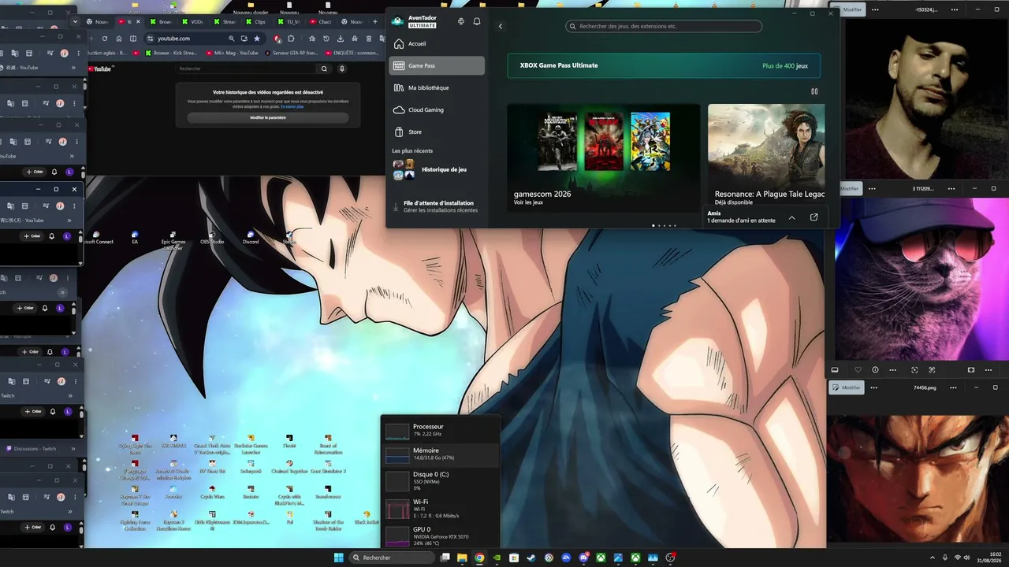Open Historique de jeu entry

[437, 169]
